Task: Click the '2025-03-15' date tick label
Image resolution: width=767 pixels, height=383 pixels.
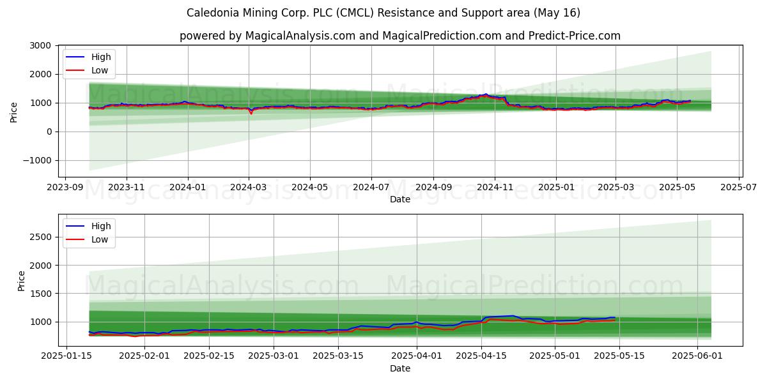Action: tap(338, 357)
